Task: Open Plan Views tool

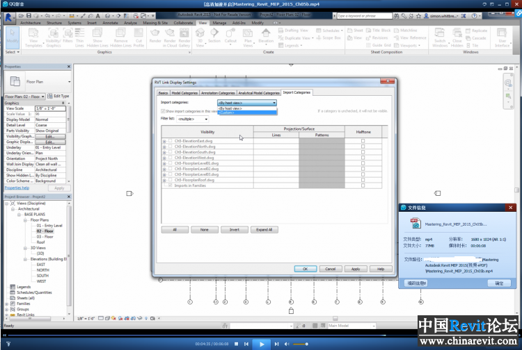Action: coord(248,37)
